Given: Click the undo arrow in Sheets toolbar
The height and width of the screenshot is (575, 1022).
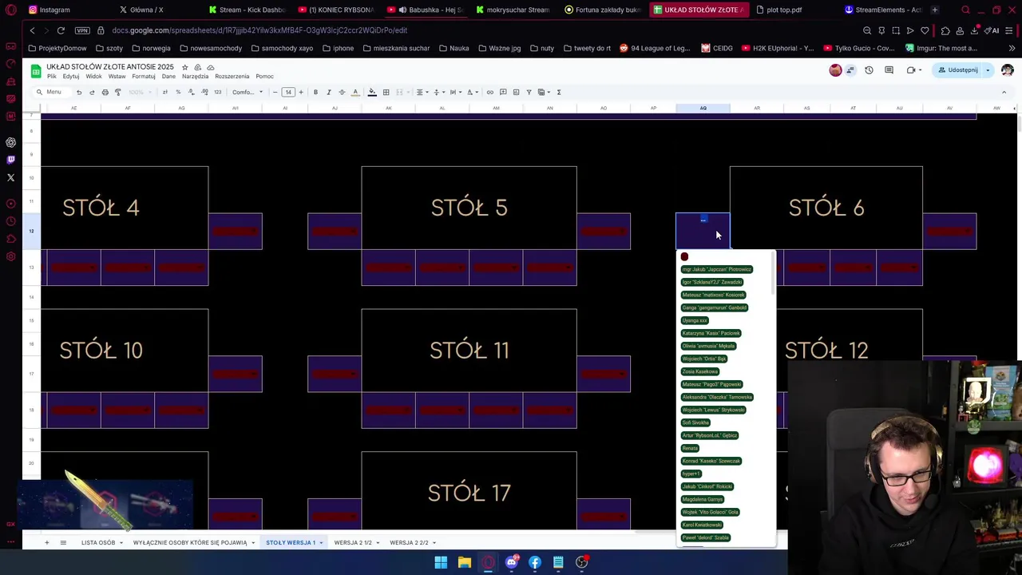Looking at the screenshot, I should tap(79, 92).
